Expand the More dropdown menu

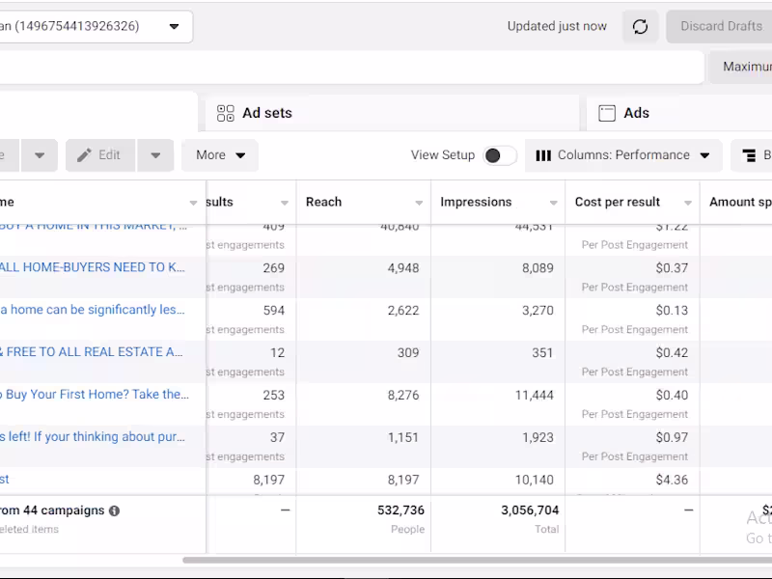click(220, 155)
